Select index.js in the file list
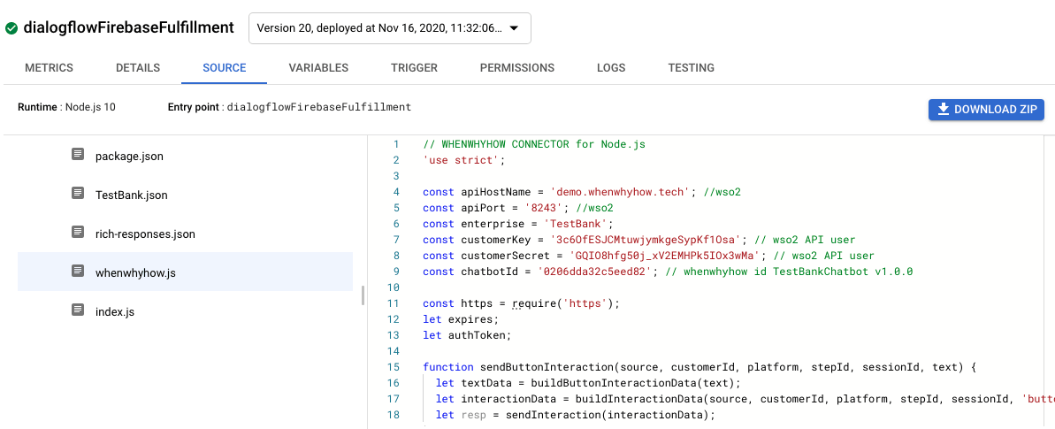Screen dimensions: 1055x429 click(x=114, y=311)
